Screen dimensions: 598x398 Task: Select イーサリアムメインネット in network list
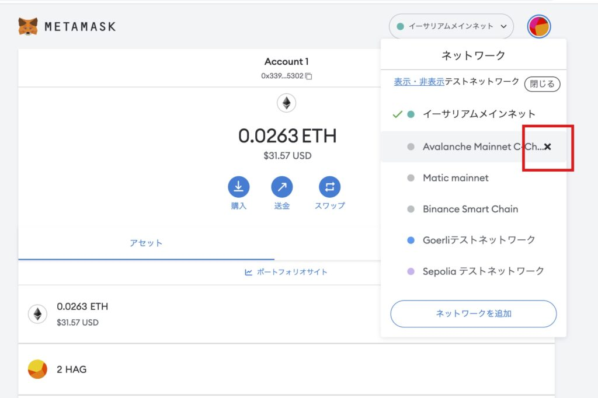coord(473,114)
